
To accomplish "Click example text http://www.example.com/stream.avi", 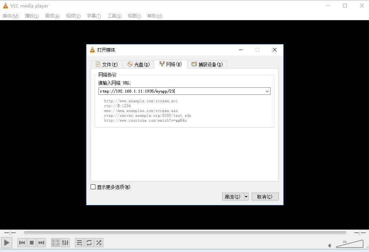I will click(141, 101).
